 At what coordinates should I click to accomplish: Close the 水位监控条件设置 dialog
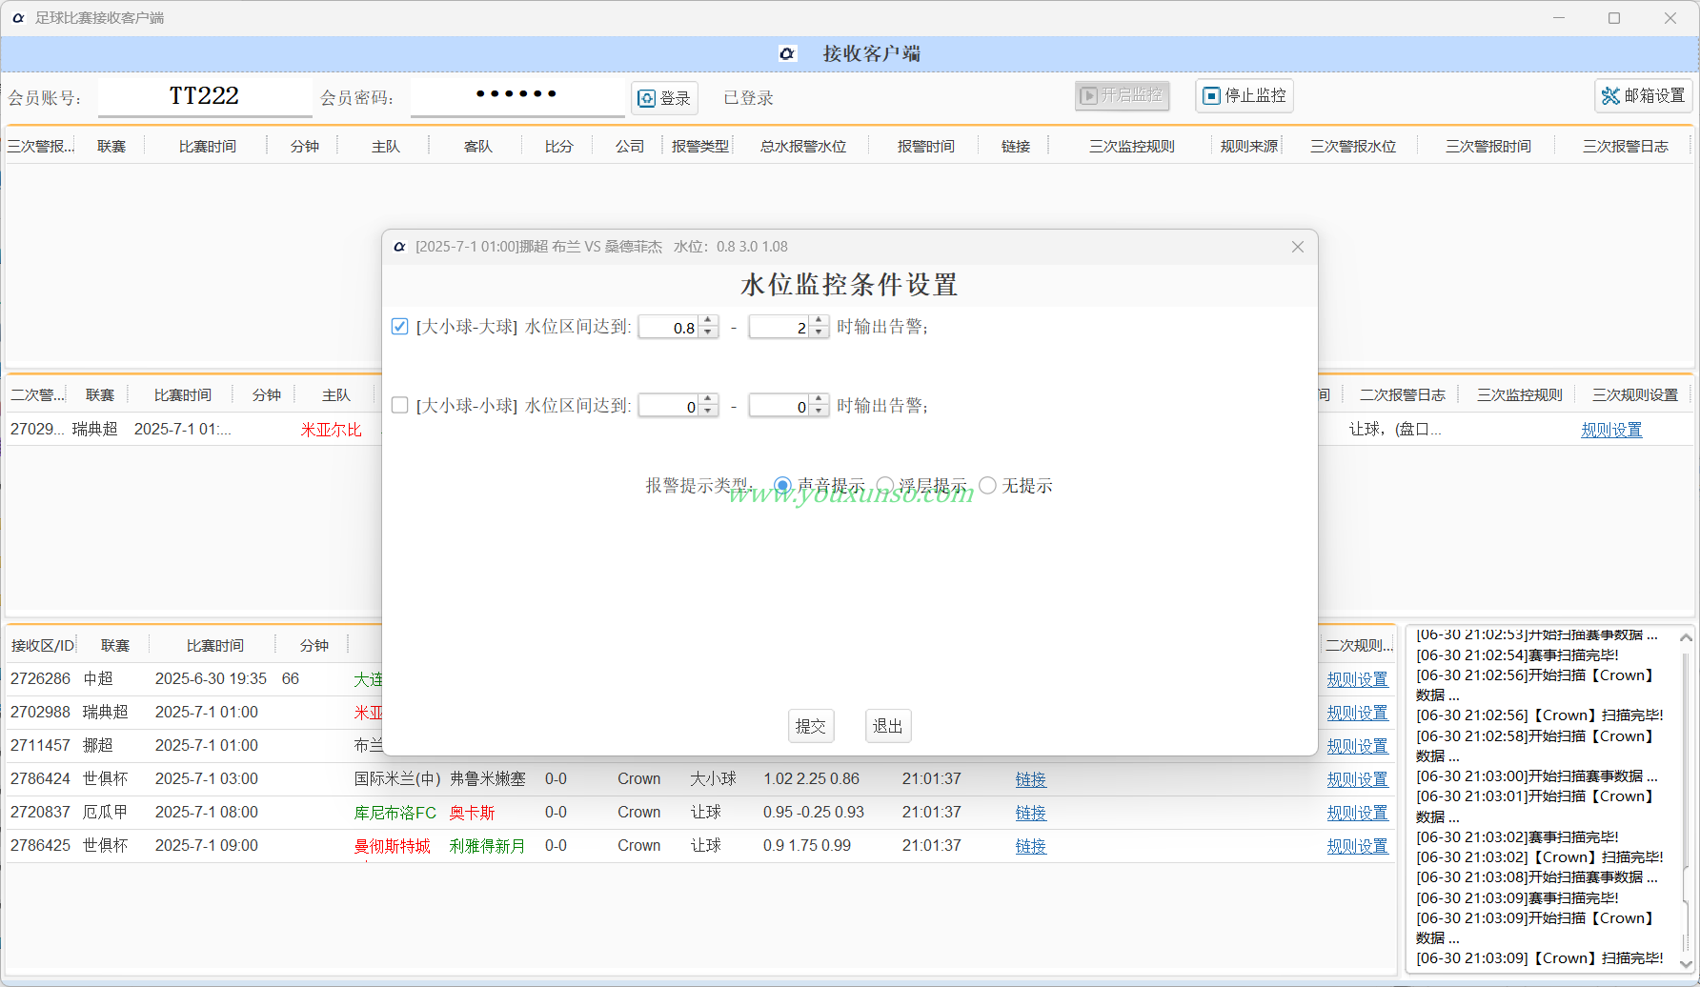click(1298, 247)
